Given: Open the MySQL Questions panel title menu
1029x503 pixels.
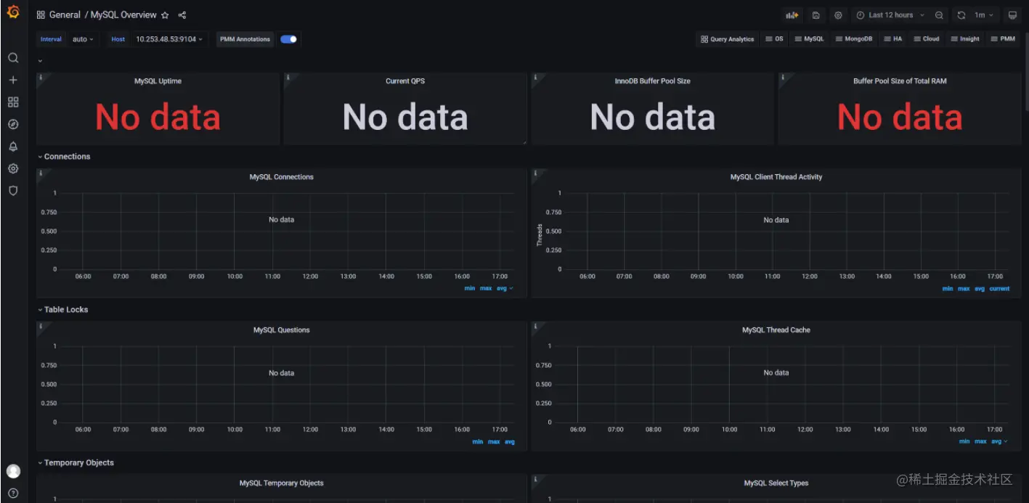Looking at the screenshot, I should pyautogui.click(x=281, y=330).
